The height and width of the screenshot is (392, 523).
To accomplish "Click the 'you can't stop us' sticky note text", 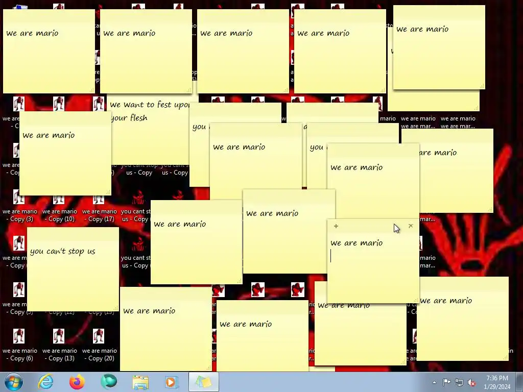I will click(63, 251).
